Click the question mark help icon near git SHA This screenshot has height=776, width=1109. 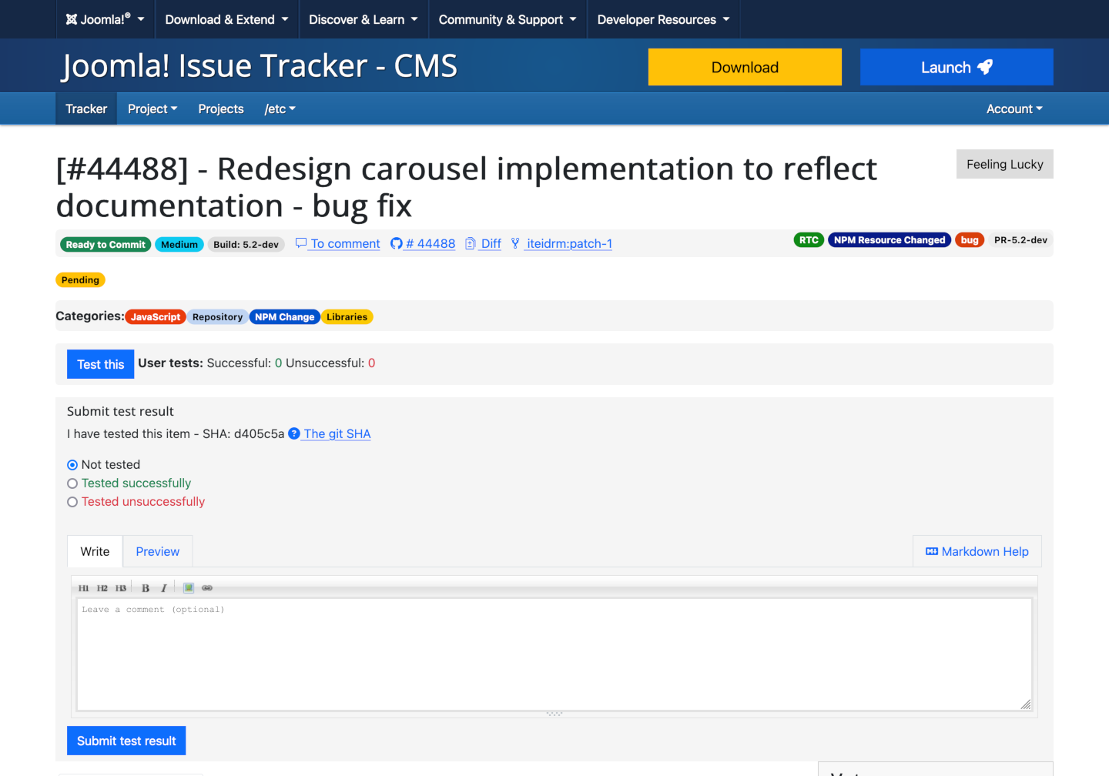point(293,433)
